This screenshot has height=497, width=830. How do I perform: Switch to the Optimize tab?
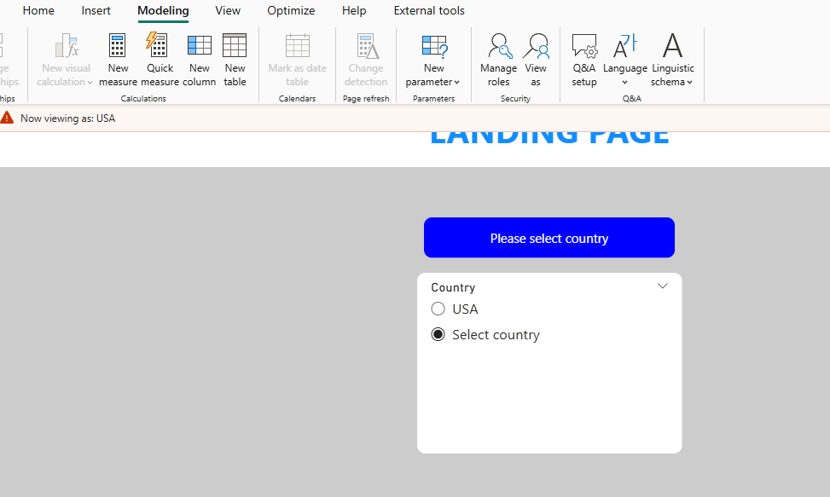291,11
